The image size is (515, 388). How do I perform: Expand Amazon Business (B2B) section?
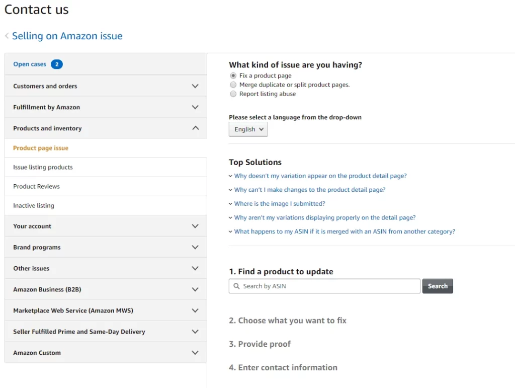(106, 289)
